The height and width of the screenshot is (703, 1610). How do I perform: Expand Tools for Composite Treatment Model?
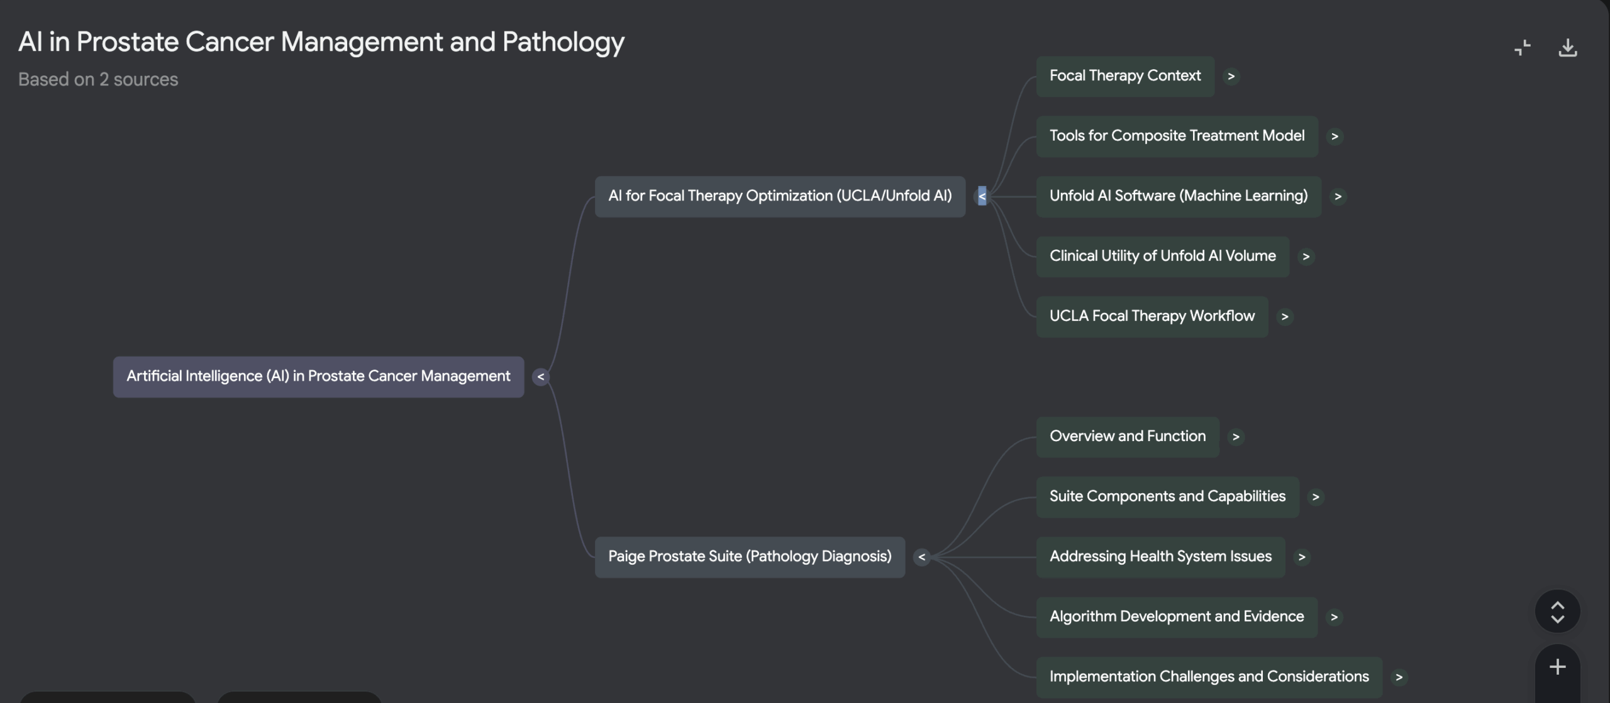[1335, 136]
